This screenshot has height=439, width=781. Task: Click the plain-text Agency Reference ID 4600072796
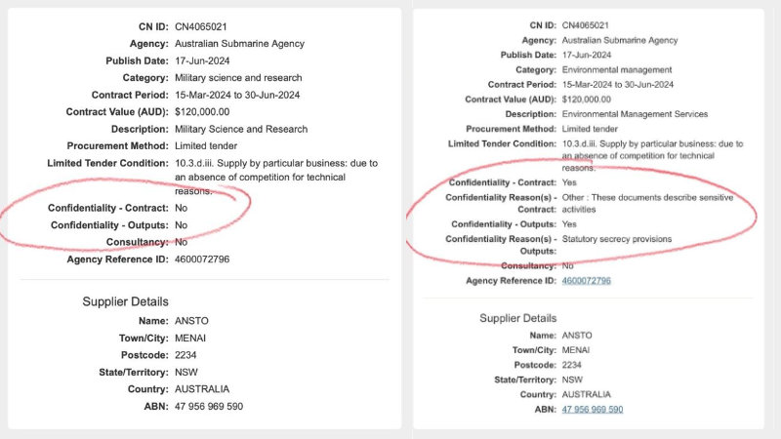click(202, 259)
